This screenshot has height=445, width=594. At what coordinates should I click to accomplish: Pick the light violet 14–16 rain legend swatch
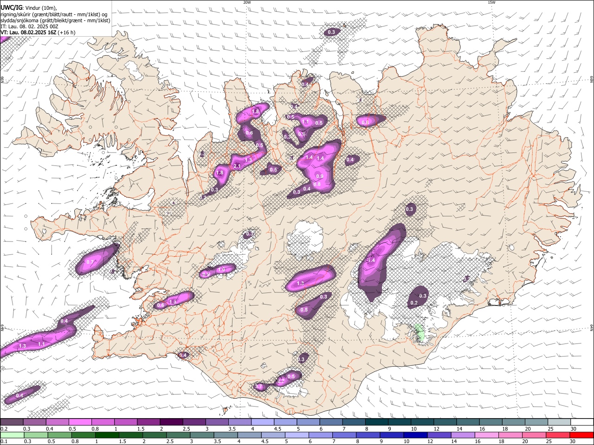coord(464,435)
